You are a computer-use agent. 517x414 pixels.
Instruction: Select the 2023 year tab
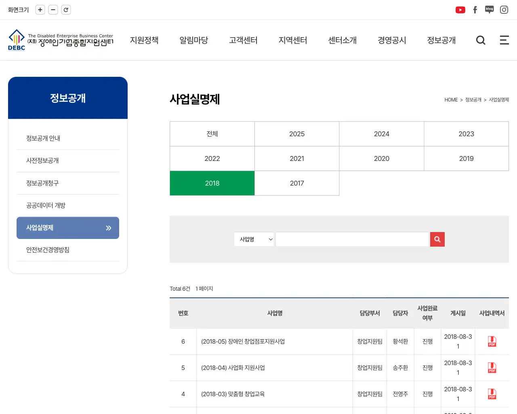(x=466, y=134)
